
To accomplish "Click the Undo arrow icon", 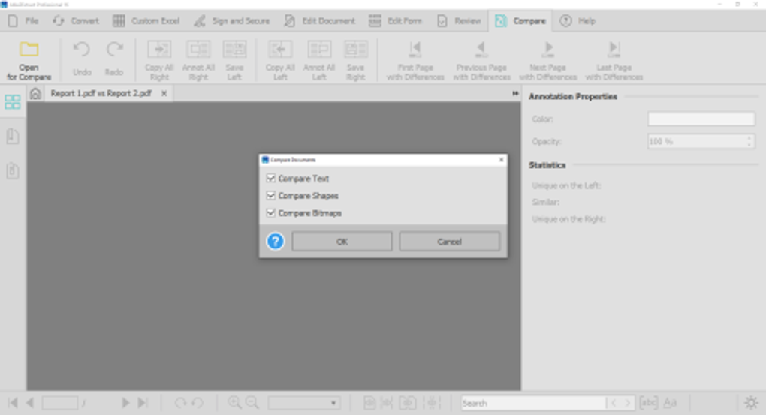I will click(82, 50).
